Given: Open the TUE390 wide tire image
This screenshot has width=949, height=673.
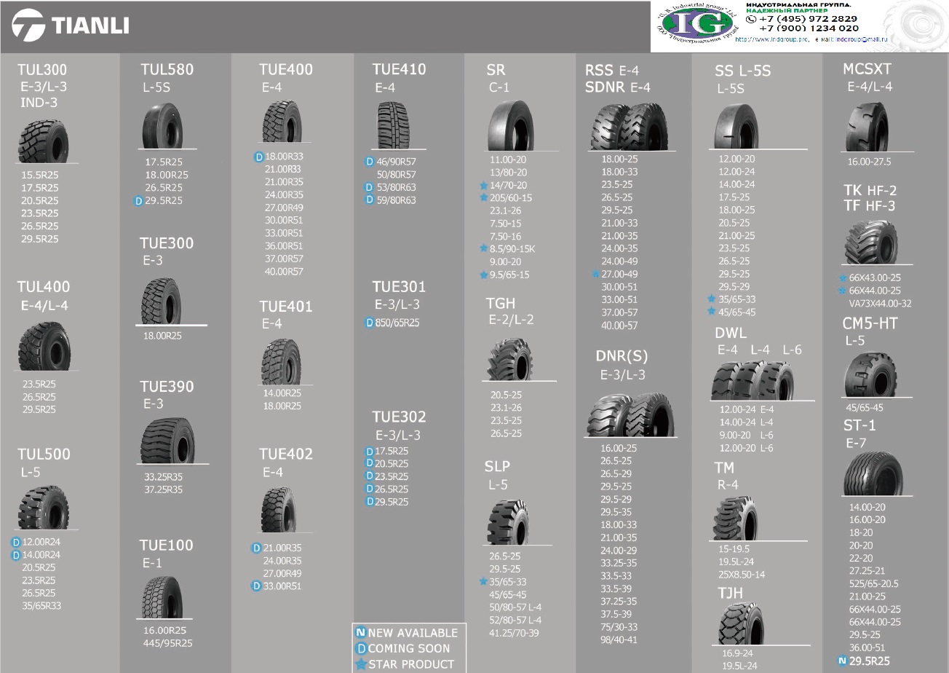Looking at the screenshot, I should pyautogui.click(x=167, y=441).
